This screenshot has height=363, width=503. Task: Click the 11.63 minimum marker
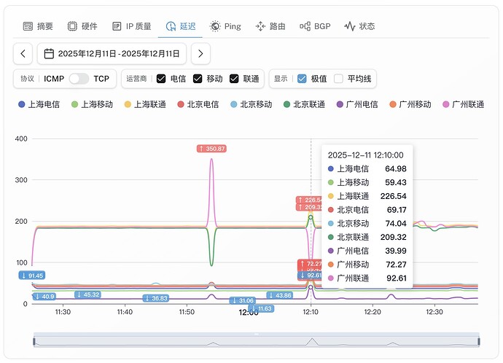click(262, 308)
